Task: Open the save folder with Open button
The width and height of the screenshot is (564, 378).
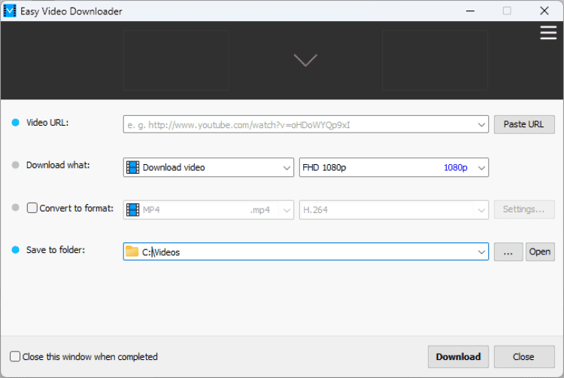Action: (540, 251)
